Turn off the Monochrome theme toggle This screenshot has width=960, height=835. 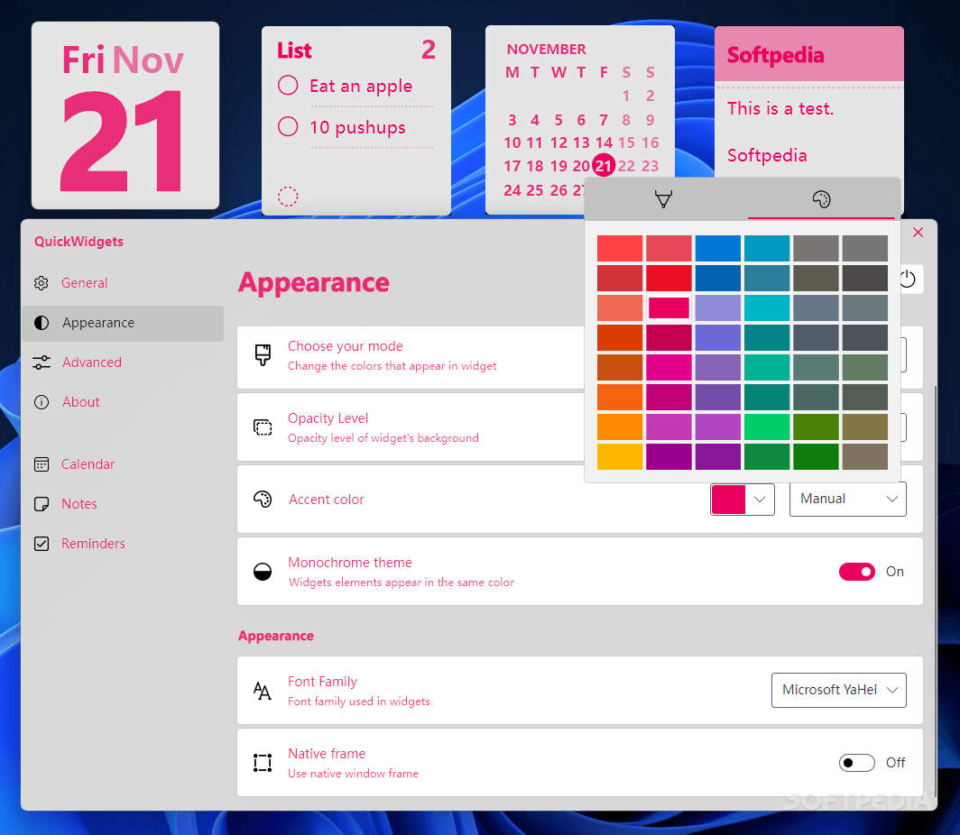point(856,571)
